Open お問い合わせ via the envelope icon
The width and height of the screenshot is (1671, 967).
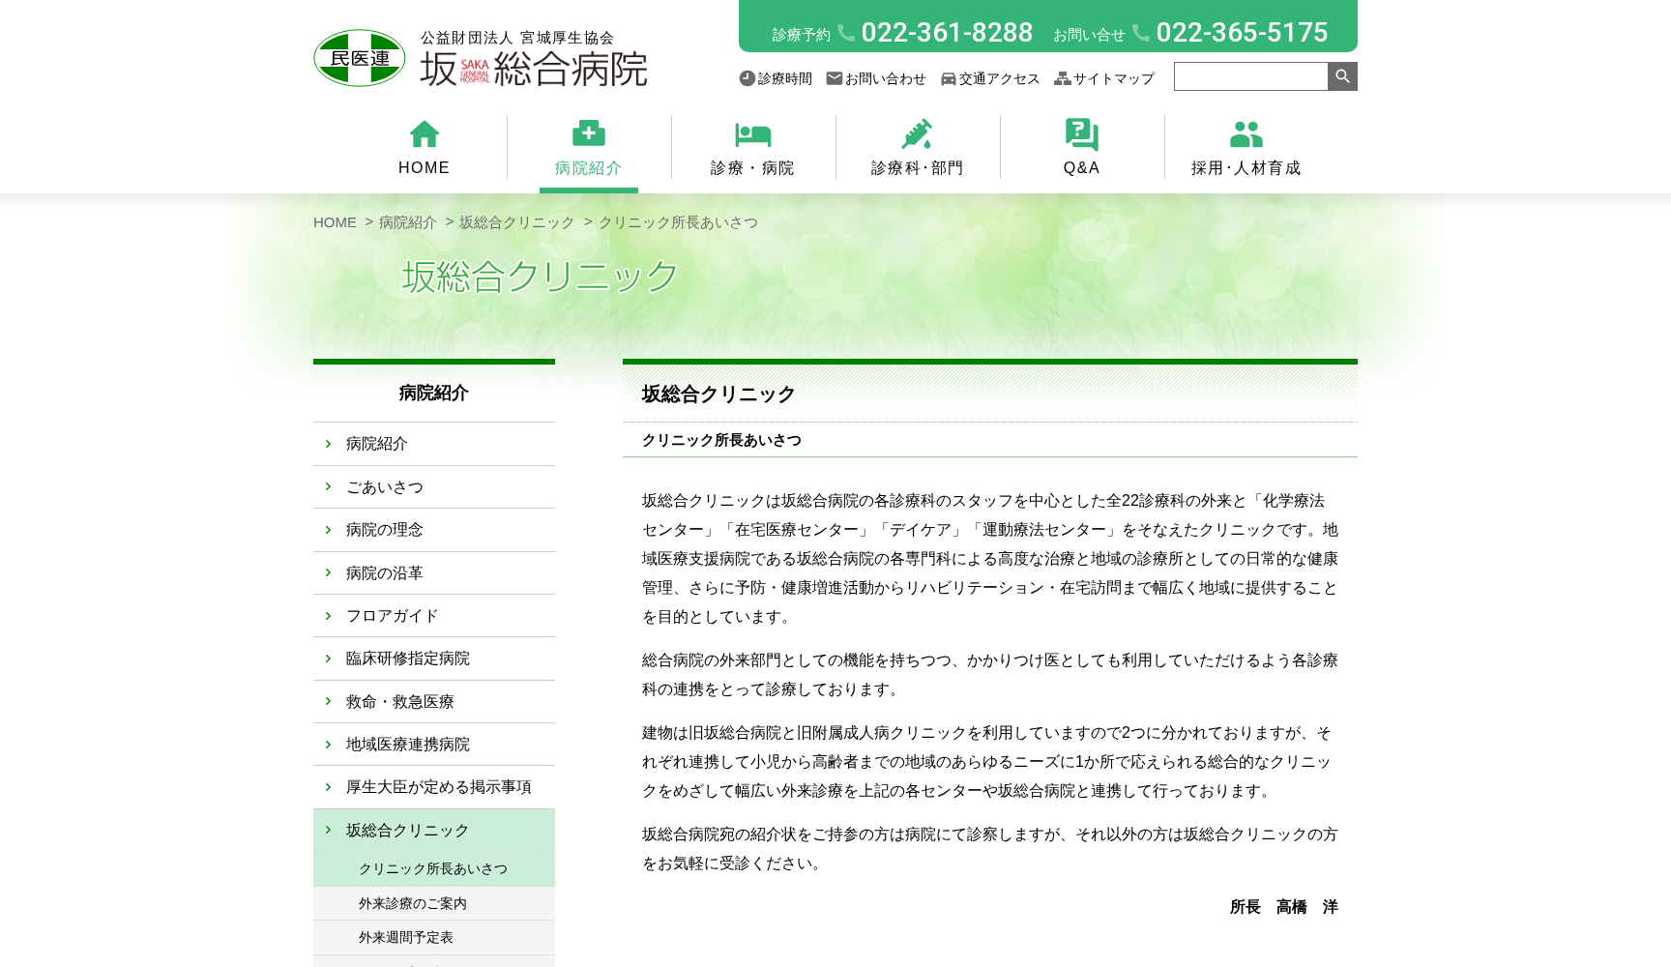pyautogui.click(x=834, y=78)
